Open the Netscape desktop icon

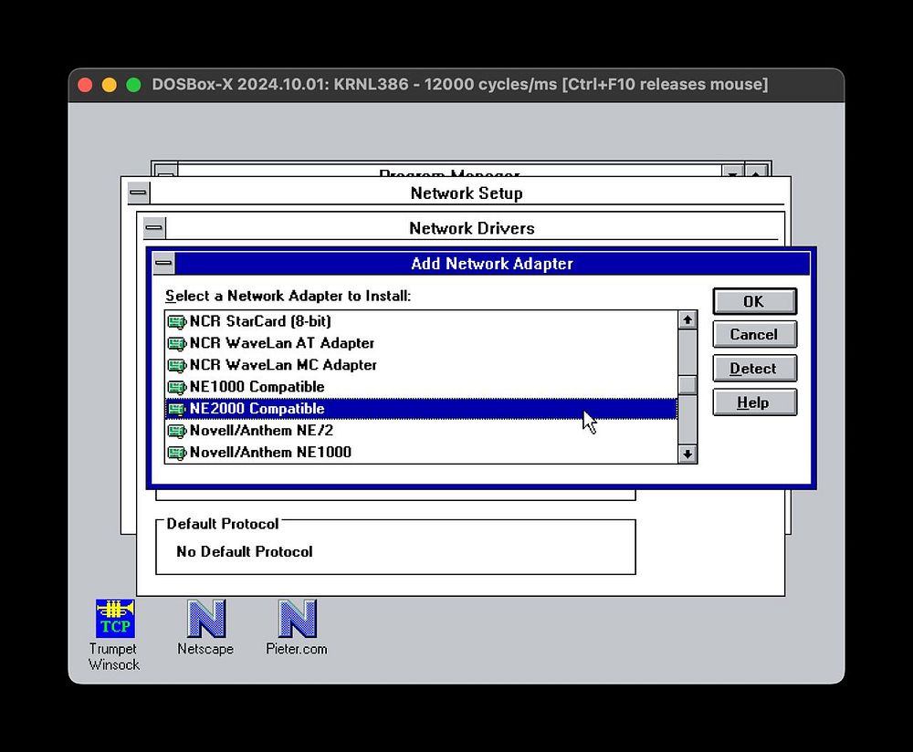(206, 618)
